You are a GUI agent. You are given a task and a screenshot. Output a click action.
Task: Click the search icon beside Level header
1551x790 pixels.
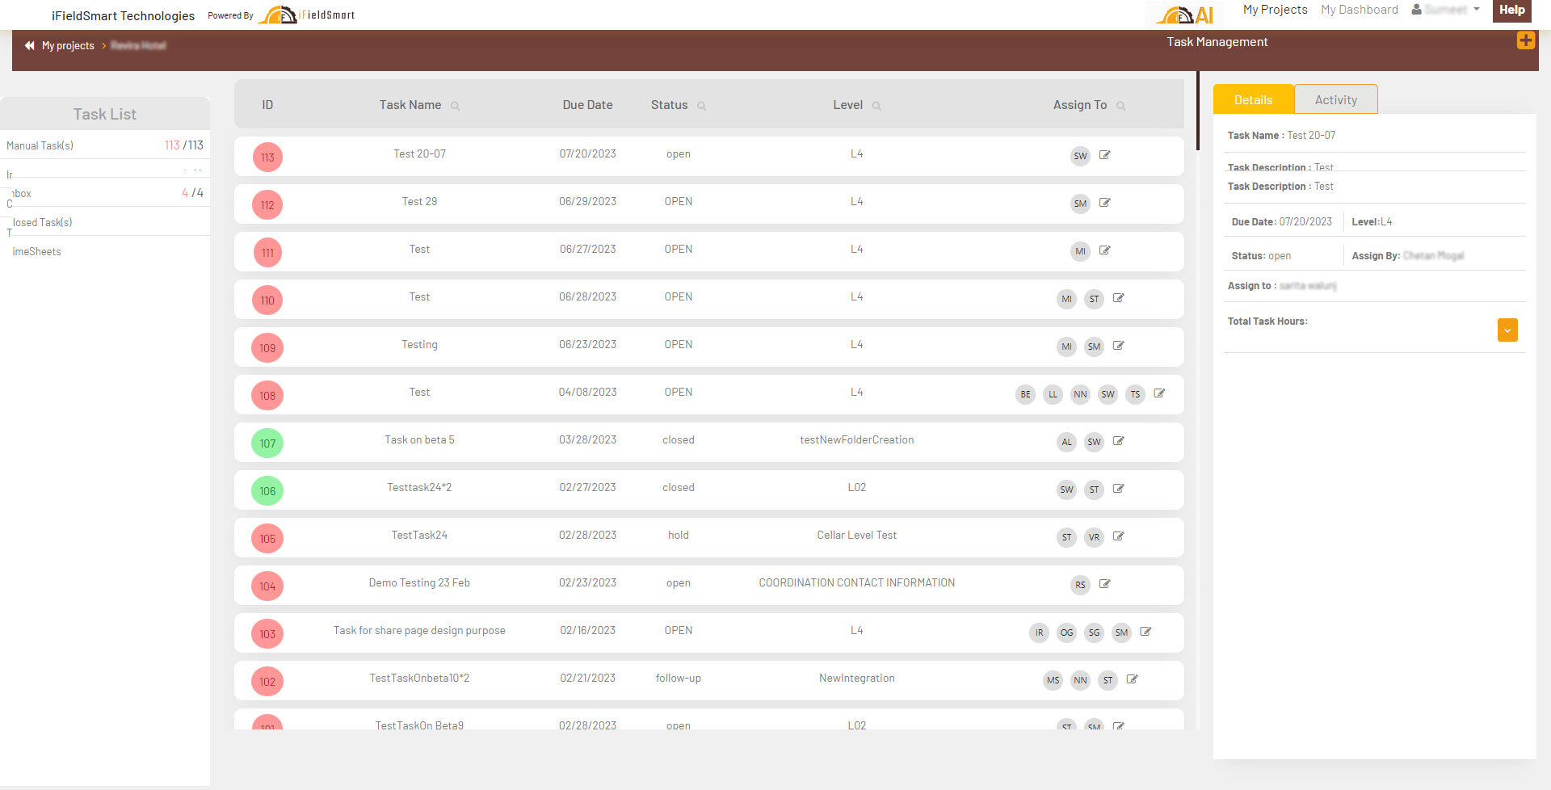pos(876,106)
